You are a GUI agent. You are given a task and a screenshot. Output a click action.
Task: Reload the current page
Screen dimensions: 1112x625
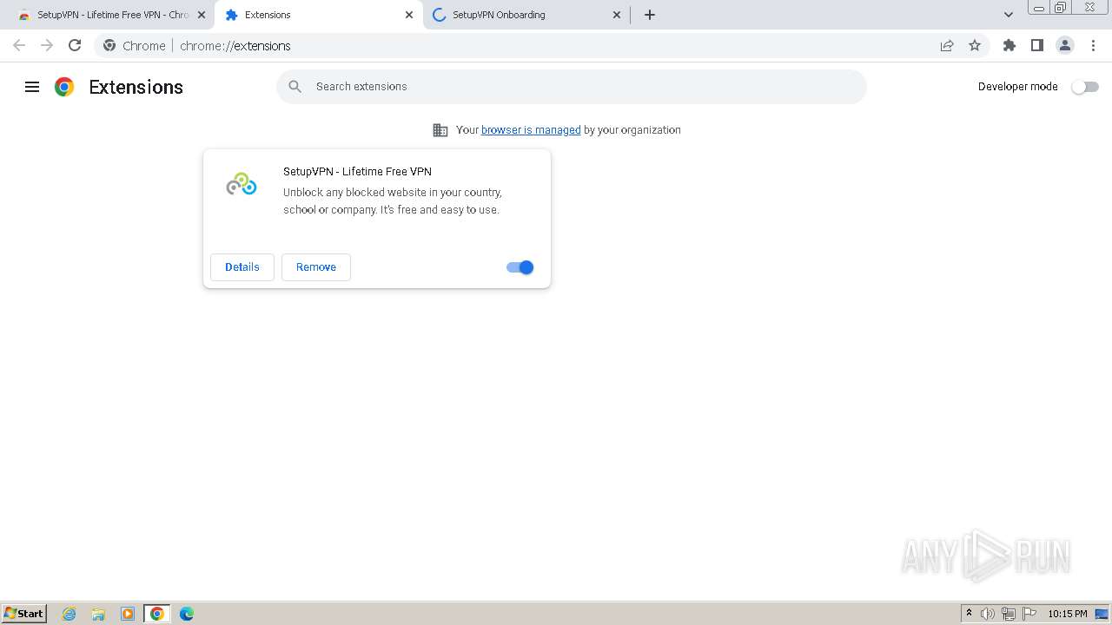(x=75, y=45)
